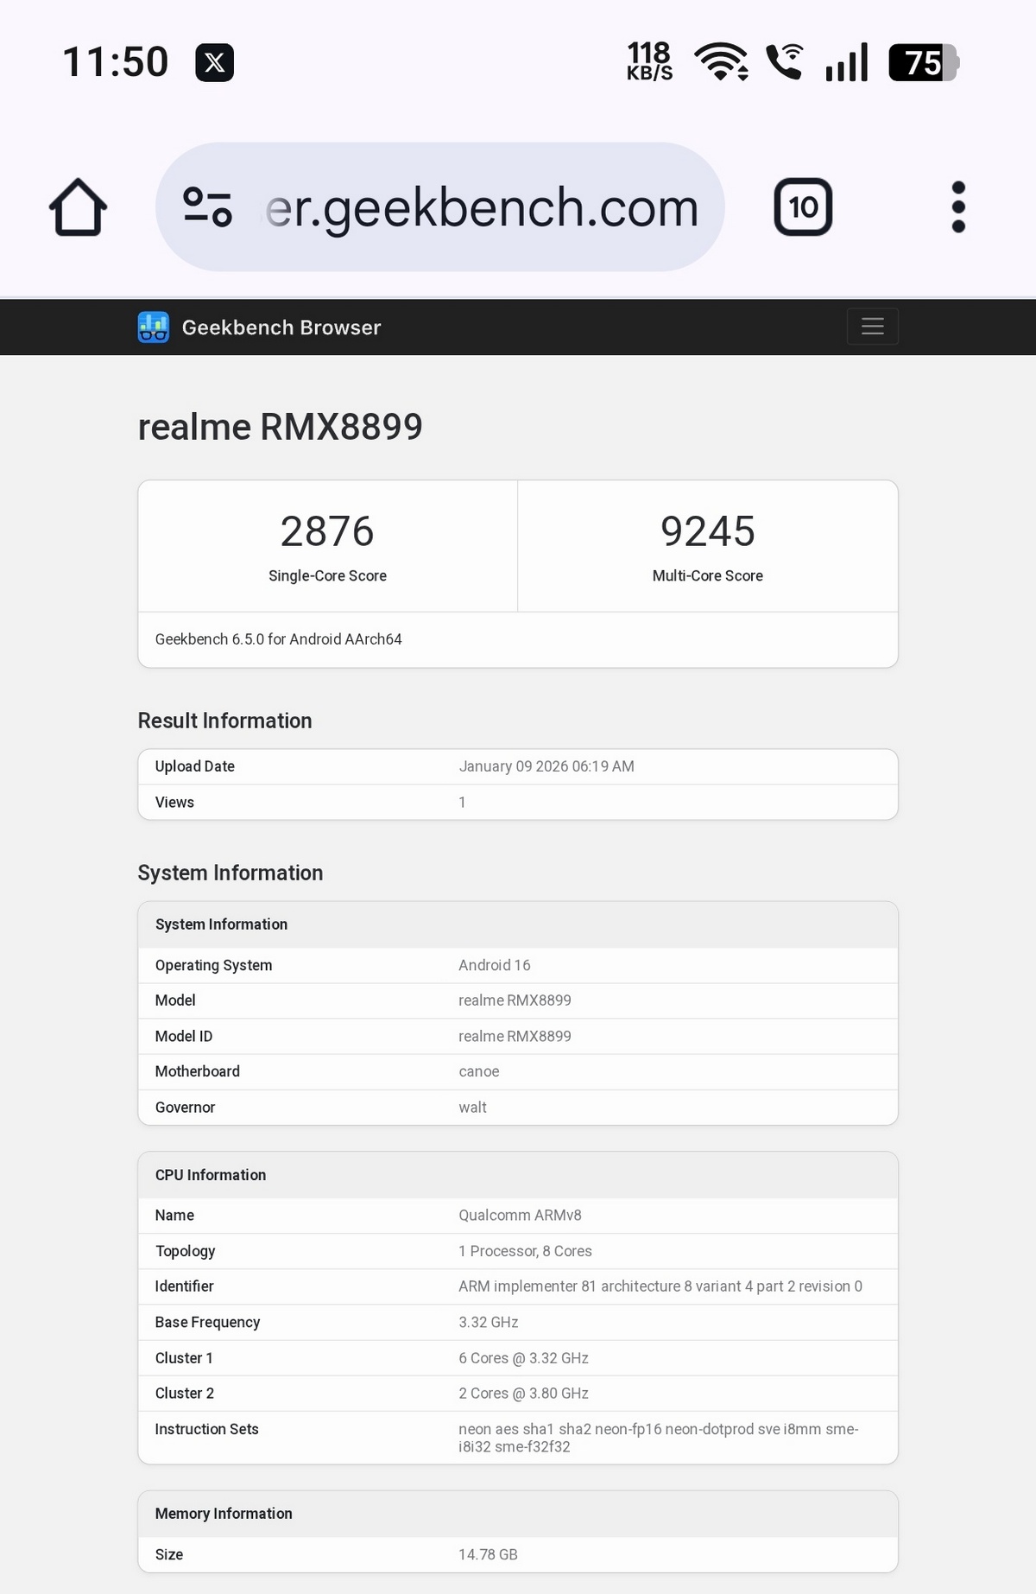Tap the cellular signal bars icon

(846, 63)
